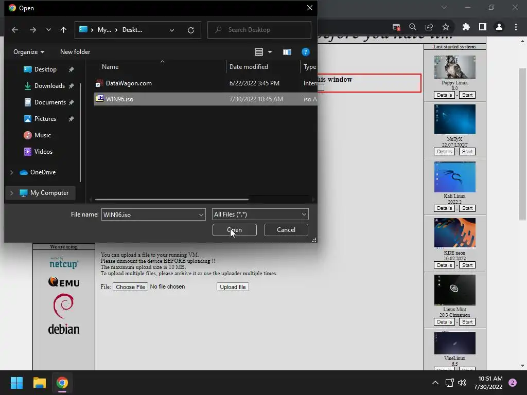Screen dimensions: 527x395
Task: Click the File name text box
Action: [x=150, y=214]
